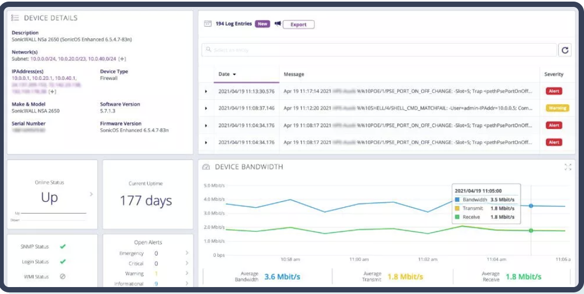Image resolution: width=584 pixels, height=294 pixels.
Task: Click the Up online status value
Action: pyautogui.click(x=50, y=198)
